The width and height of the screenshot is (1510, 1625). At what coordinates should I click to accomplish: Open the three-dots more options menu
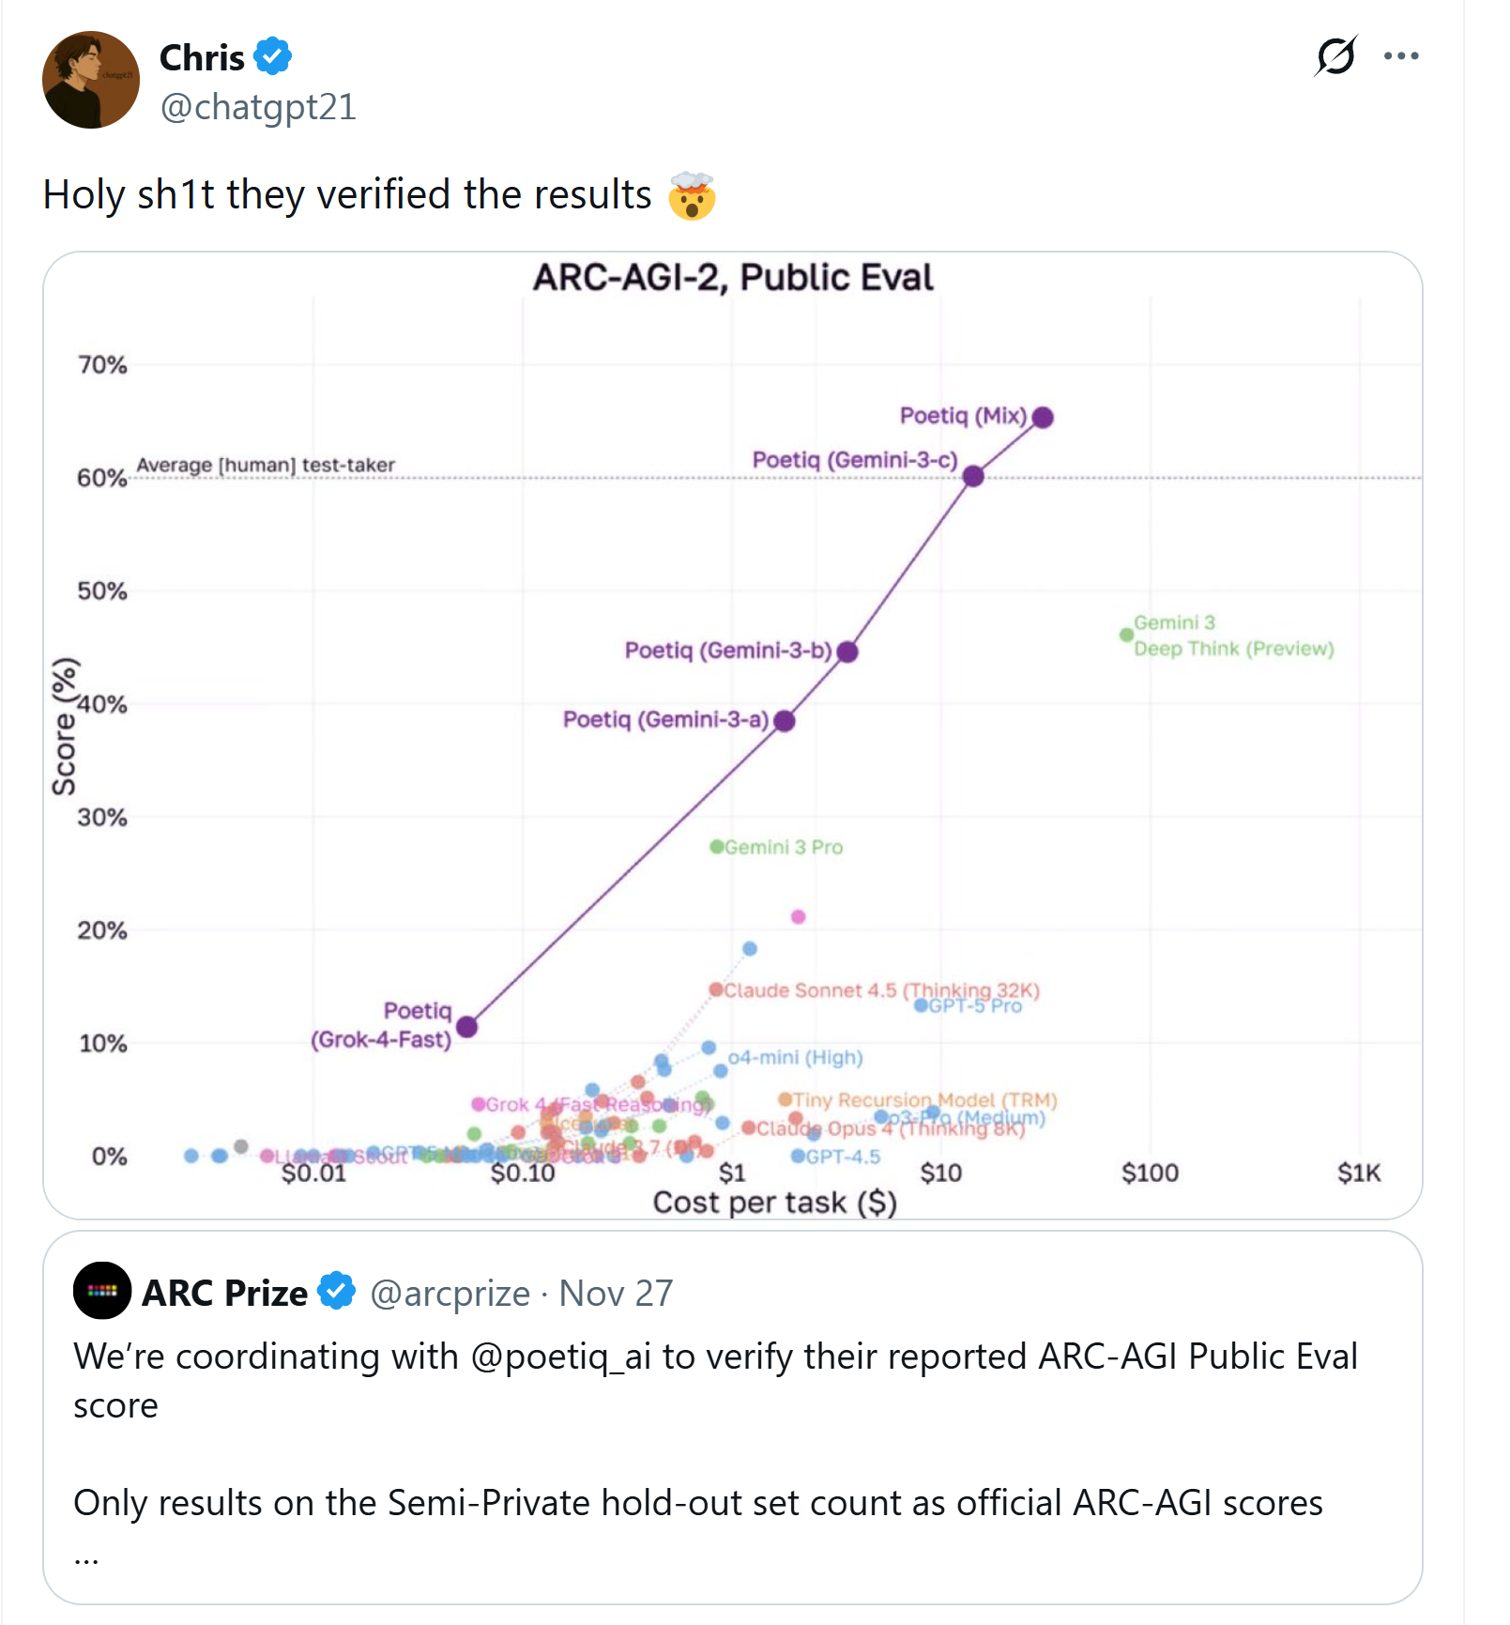[x=1401, y=55]
